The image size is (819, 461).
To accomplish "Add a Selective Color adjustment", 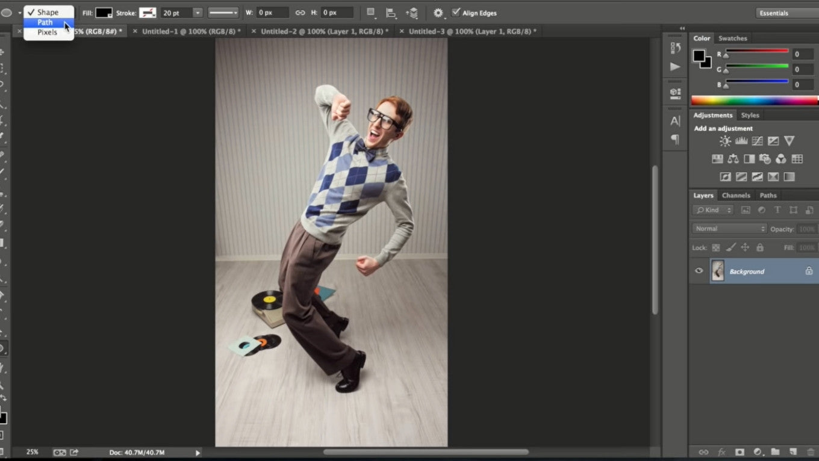I will [x=773, y=177].
